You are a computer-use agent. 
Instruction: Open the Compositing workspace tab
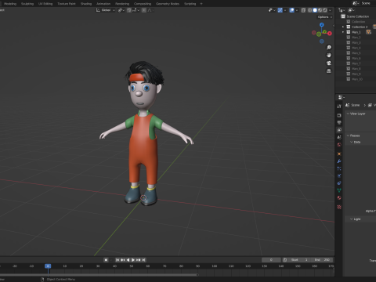coord(143,4)
